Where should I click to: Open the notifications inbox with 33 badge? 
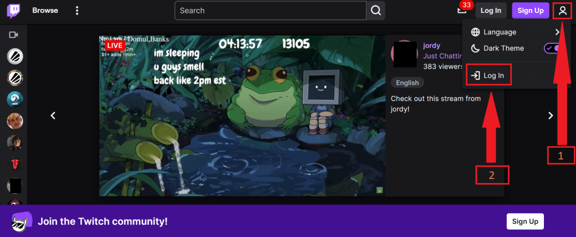point(462,10)
